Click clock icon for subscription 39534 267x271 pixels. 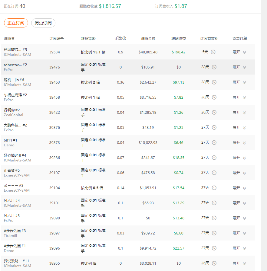213,52
